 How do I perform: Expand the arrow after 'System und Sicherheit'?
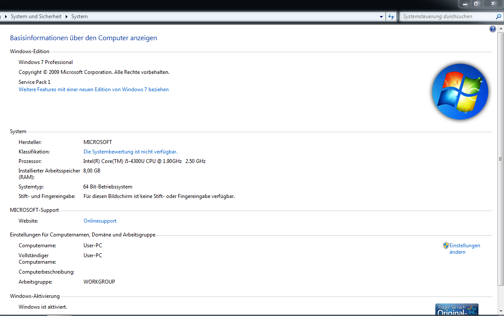pyautogui.click(x=67, y=17)
